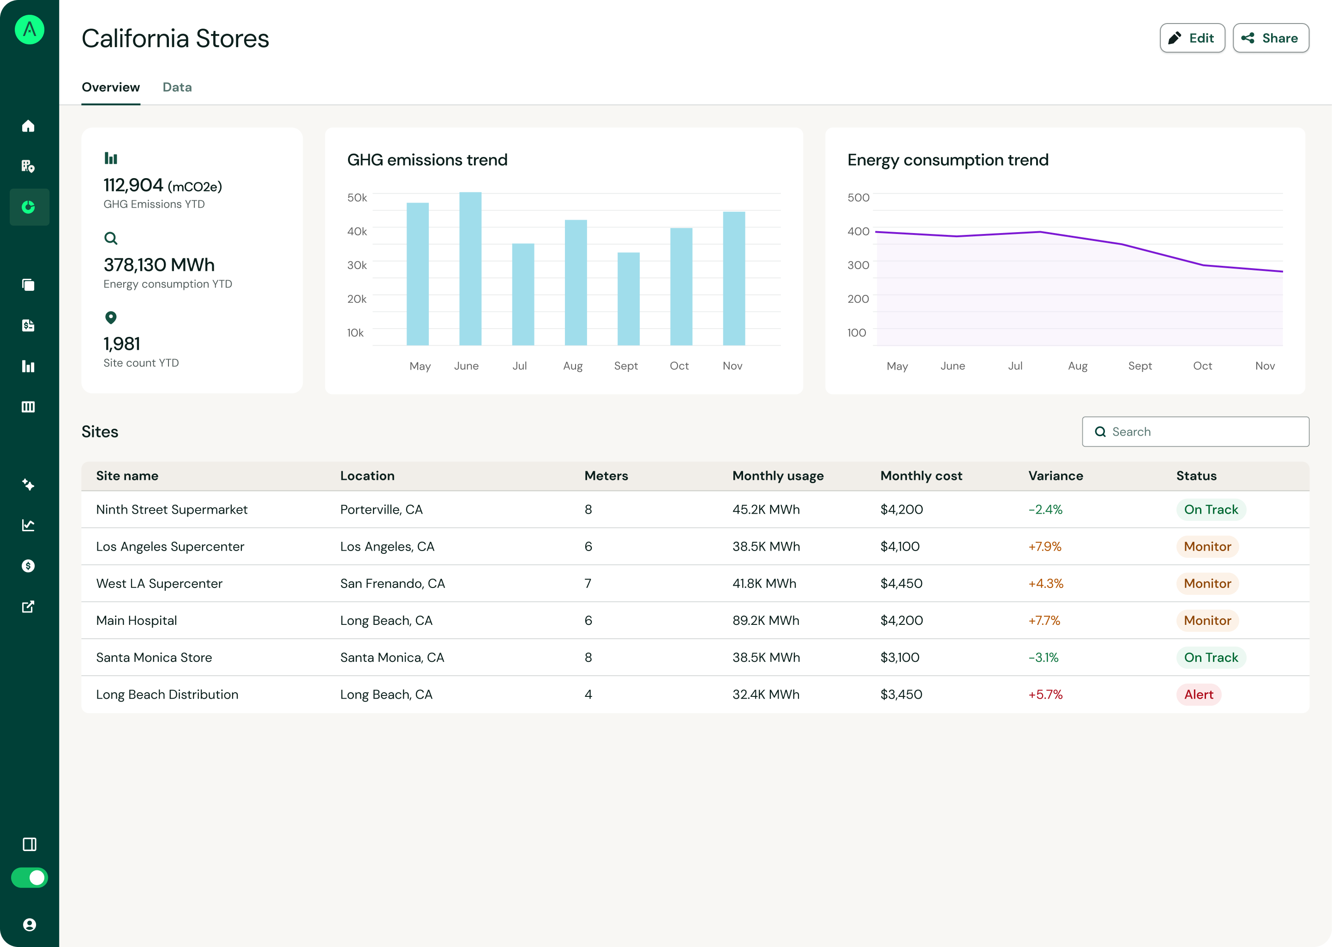Sort by Location column header
1332x947 pixels.
click(367, 476)
